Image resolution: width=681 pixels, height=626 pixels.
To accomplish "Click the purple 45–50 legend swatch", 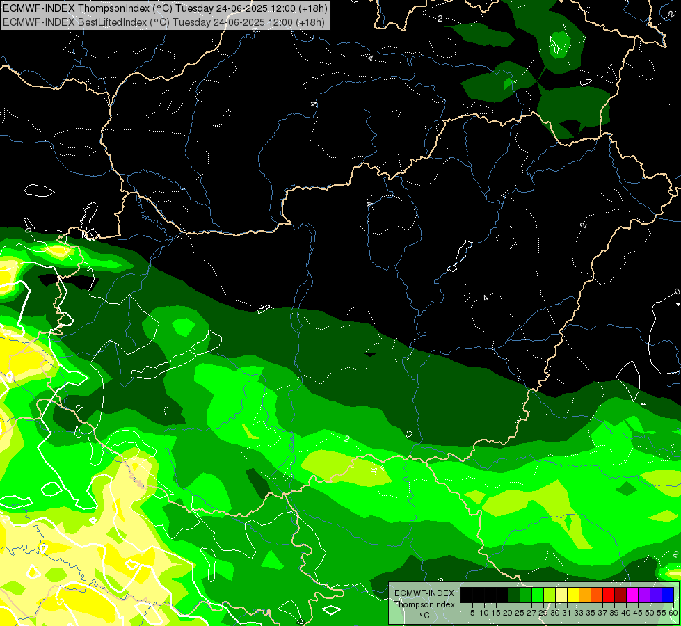I will [644, 595].
